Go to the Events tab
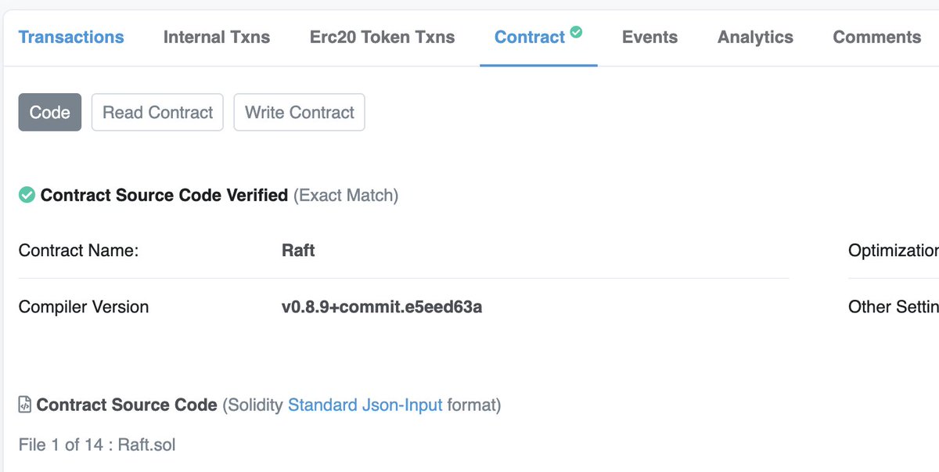 (x=649, y=37)
